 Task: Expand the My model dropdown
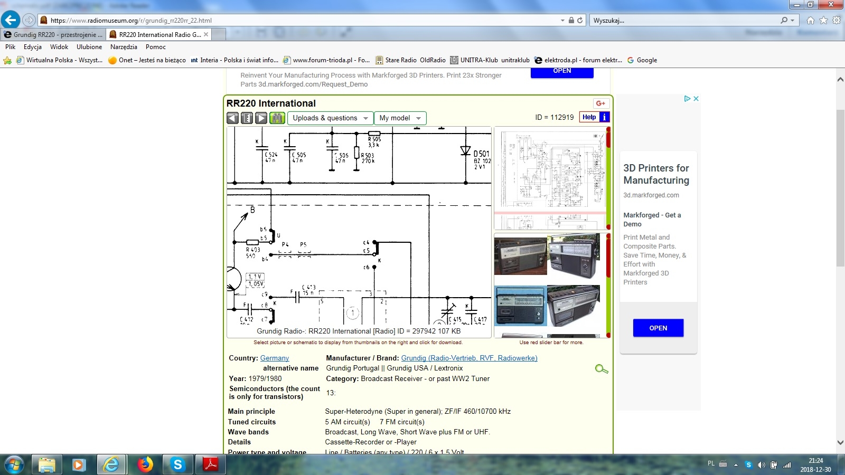pos(400,118)
